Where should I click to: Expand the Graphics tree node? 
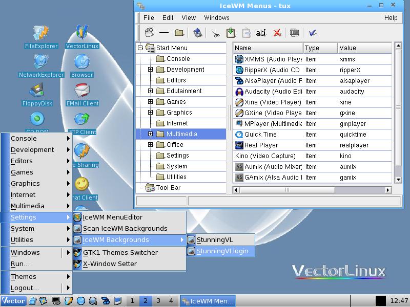click(x=151, y=113)
